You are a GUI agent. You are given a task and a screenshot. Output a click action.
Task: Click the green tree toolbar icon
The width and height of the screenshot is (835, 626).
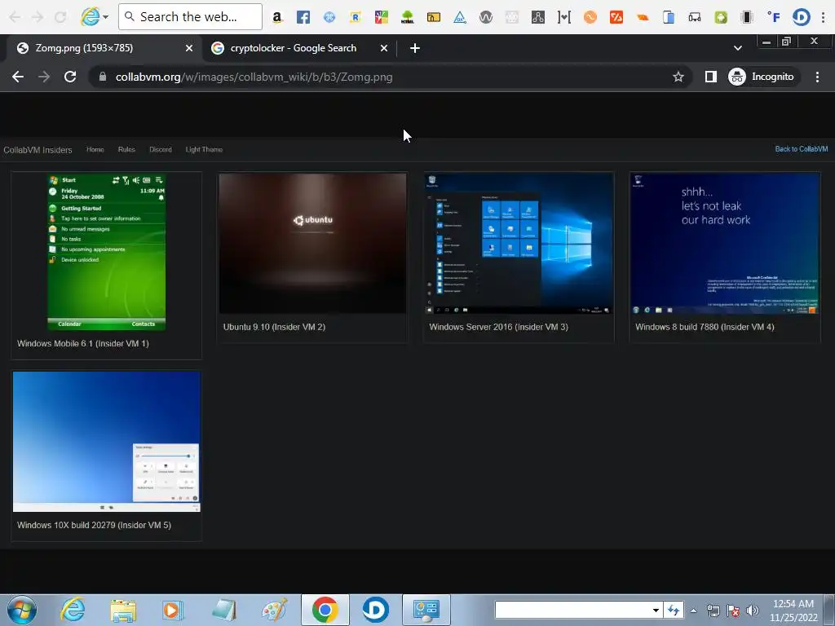tap(408, 17)
